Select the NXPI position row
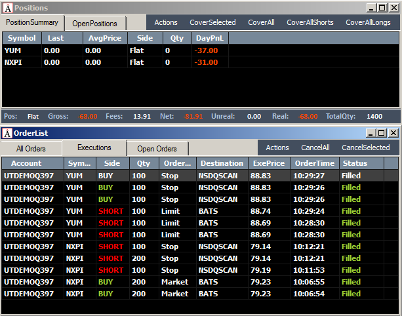Screen dimensions: 402x316 coord(201,62)
